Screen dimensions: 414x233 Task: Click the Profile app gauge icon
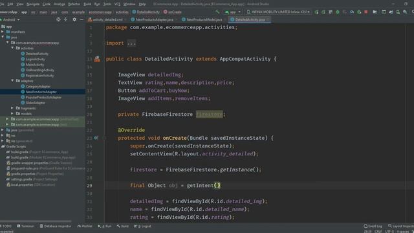352,12
